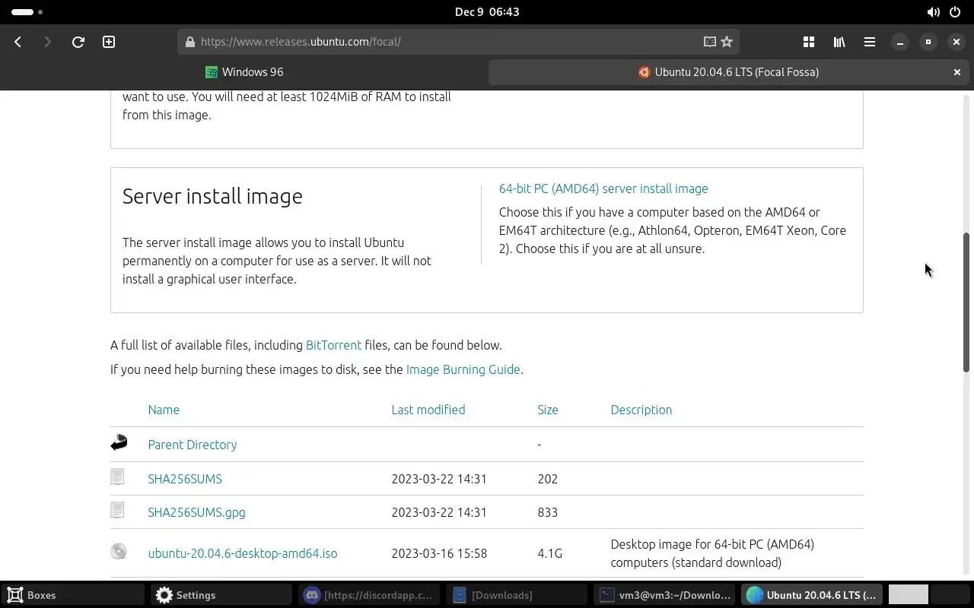
Task: Open the clock and calendar at top
Action: (x=487, y=12)
